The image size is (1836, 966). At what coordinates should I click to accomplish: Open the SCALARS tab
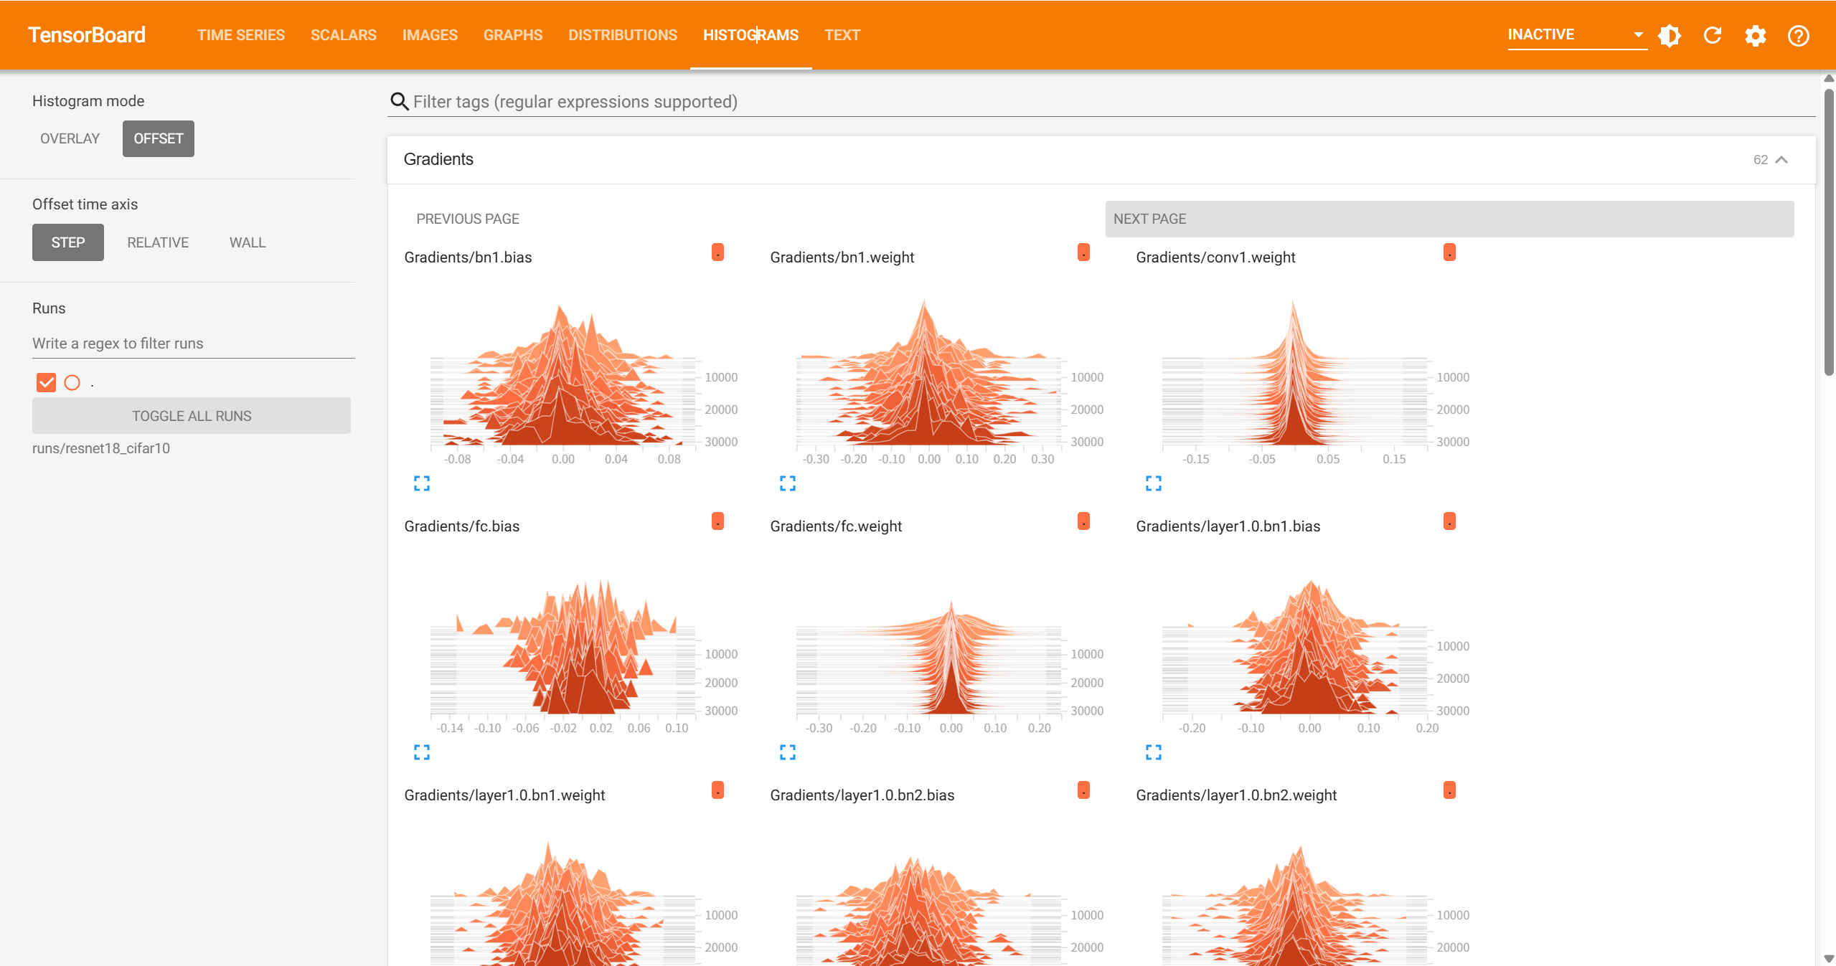(x=343, y=34)
